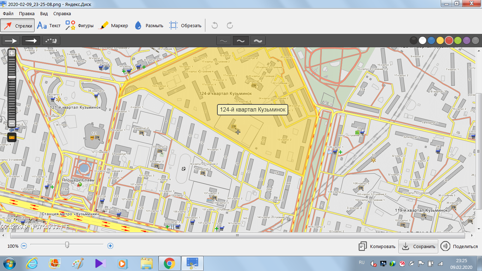482x271 pixels.
Task: Open the Файл menu
Action: [8, 14]
